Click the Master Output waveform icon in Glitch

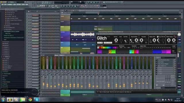click(175, 37)
